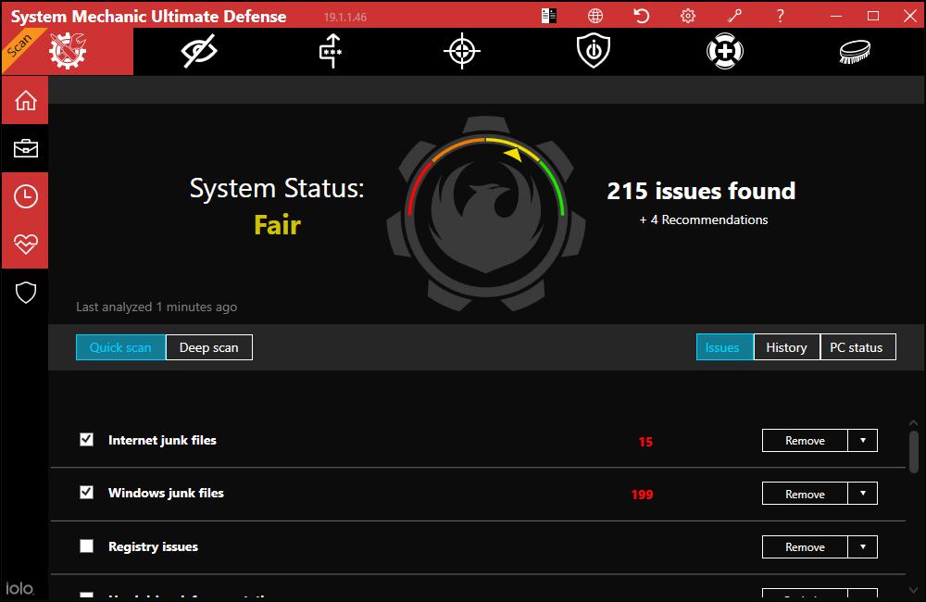Check the Registry issues checkbox

click(87, 546)
